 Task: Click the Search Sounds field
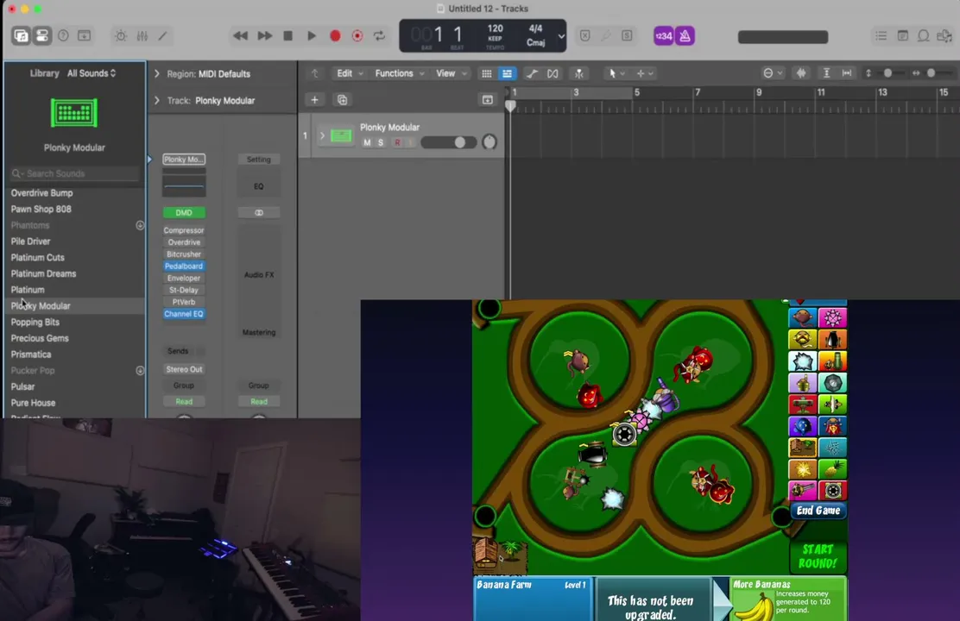(75, 173)
